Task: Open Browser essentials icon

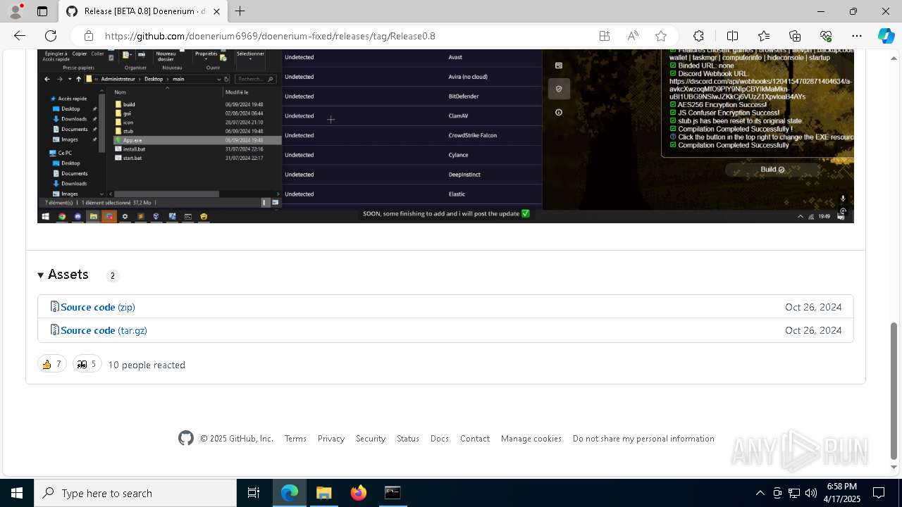Action: [x=826, y=36]
